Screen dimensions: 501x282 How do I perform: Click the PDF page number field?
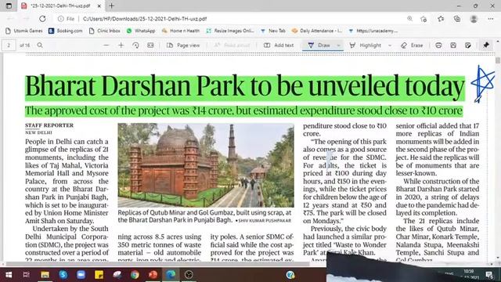(x=9, y=45)
